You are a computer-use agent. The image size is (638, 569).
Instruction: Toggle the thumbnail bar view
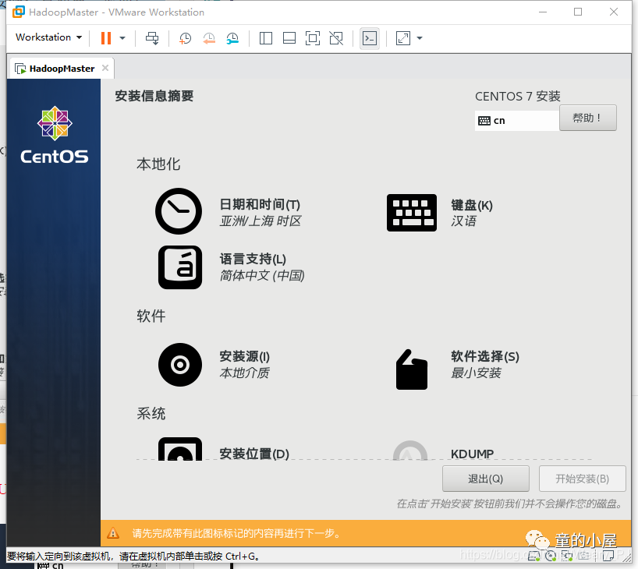coord(289,38)
